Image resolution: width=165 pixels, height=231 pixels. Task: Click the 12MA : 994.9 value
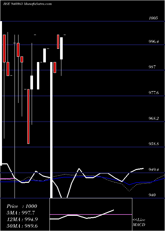tap(22, 219)
